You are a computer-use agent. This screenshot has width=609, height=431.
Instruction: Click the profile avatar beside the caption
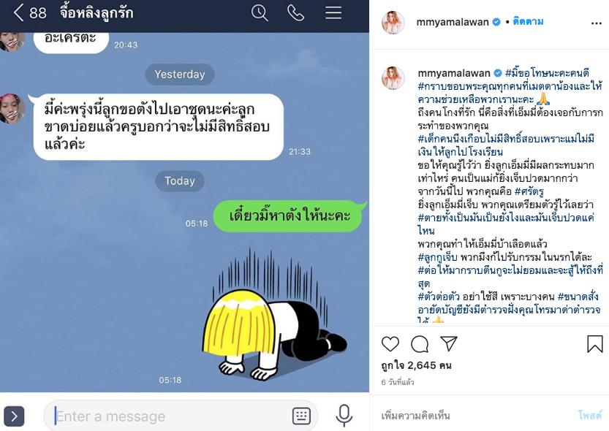pos(393,78)
